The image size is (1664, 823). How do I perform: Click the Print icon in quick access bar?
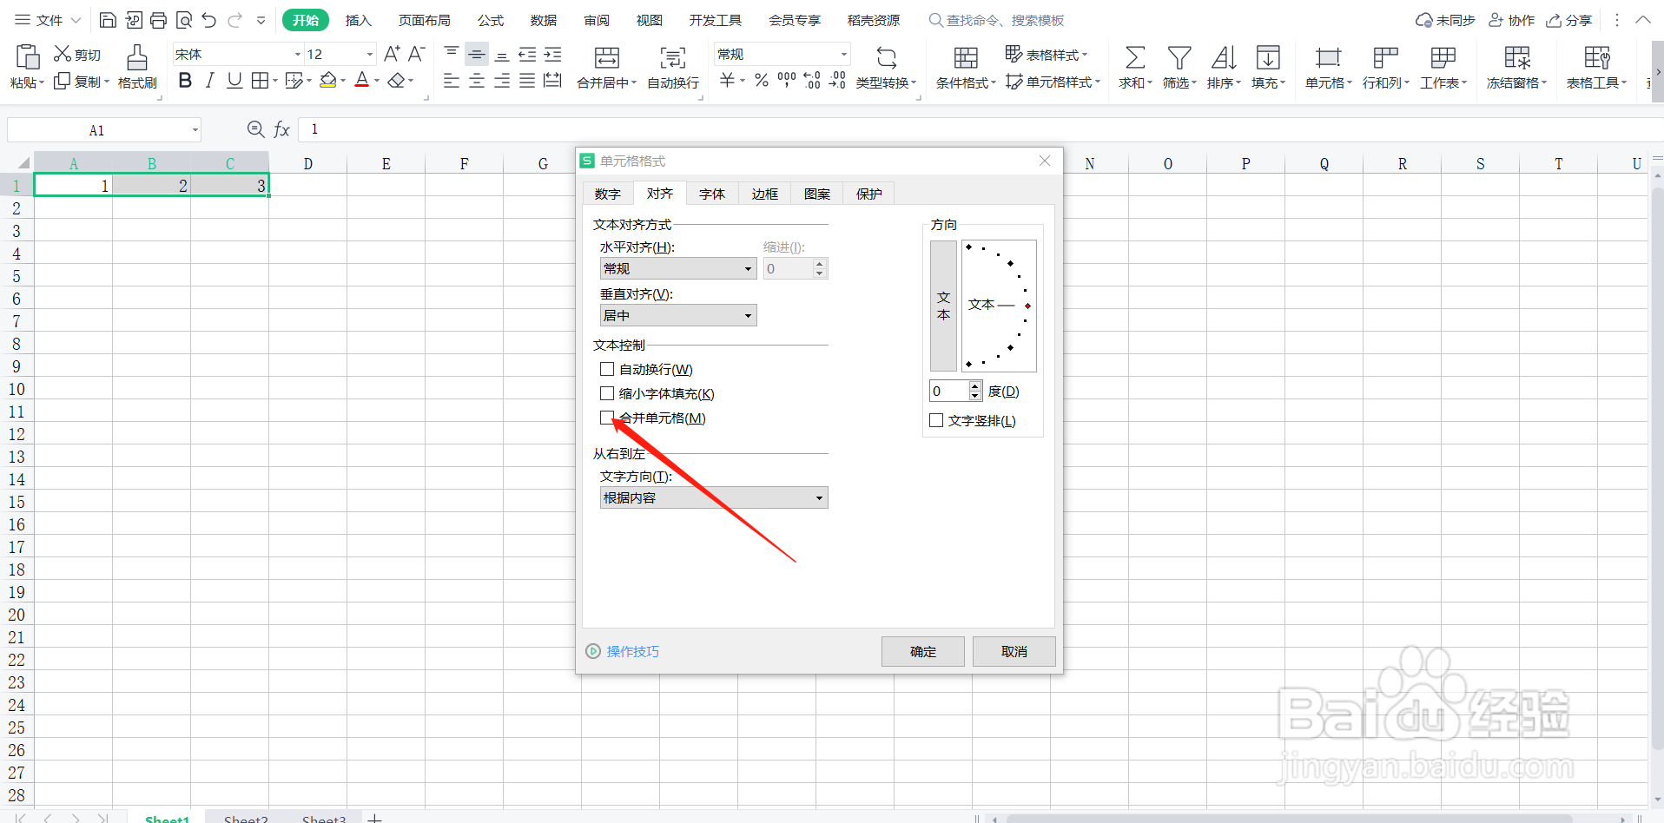point(158,20)
